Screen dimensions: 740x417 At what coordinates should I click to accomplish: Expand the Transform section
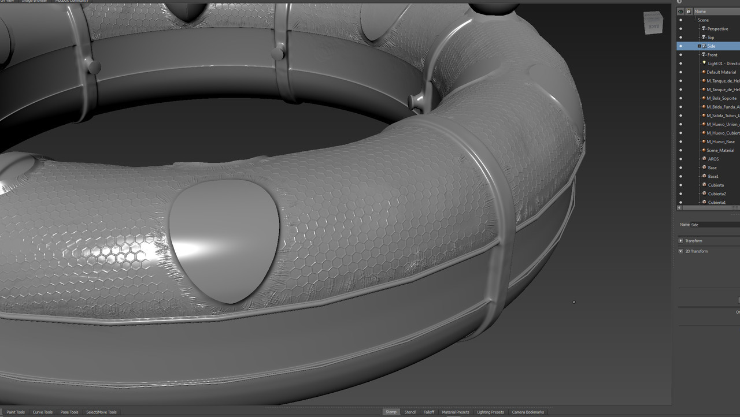[680, 241]
